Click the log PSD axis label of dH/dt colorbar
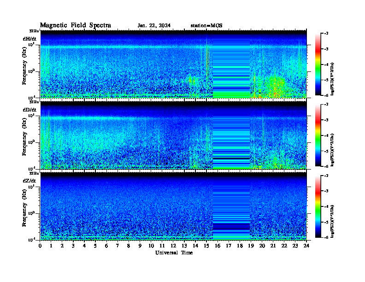The width and height of the screenshot is (365, 282). click(x=332, y=79)
